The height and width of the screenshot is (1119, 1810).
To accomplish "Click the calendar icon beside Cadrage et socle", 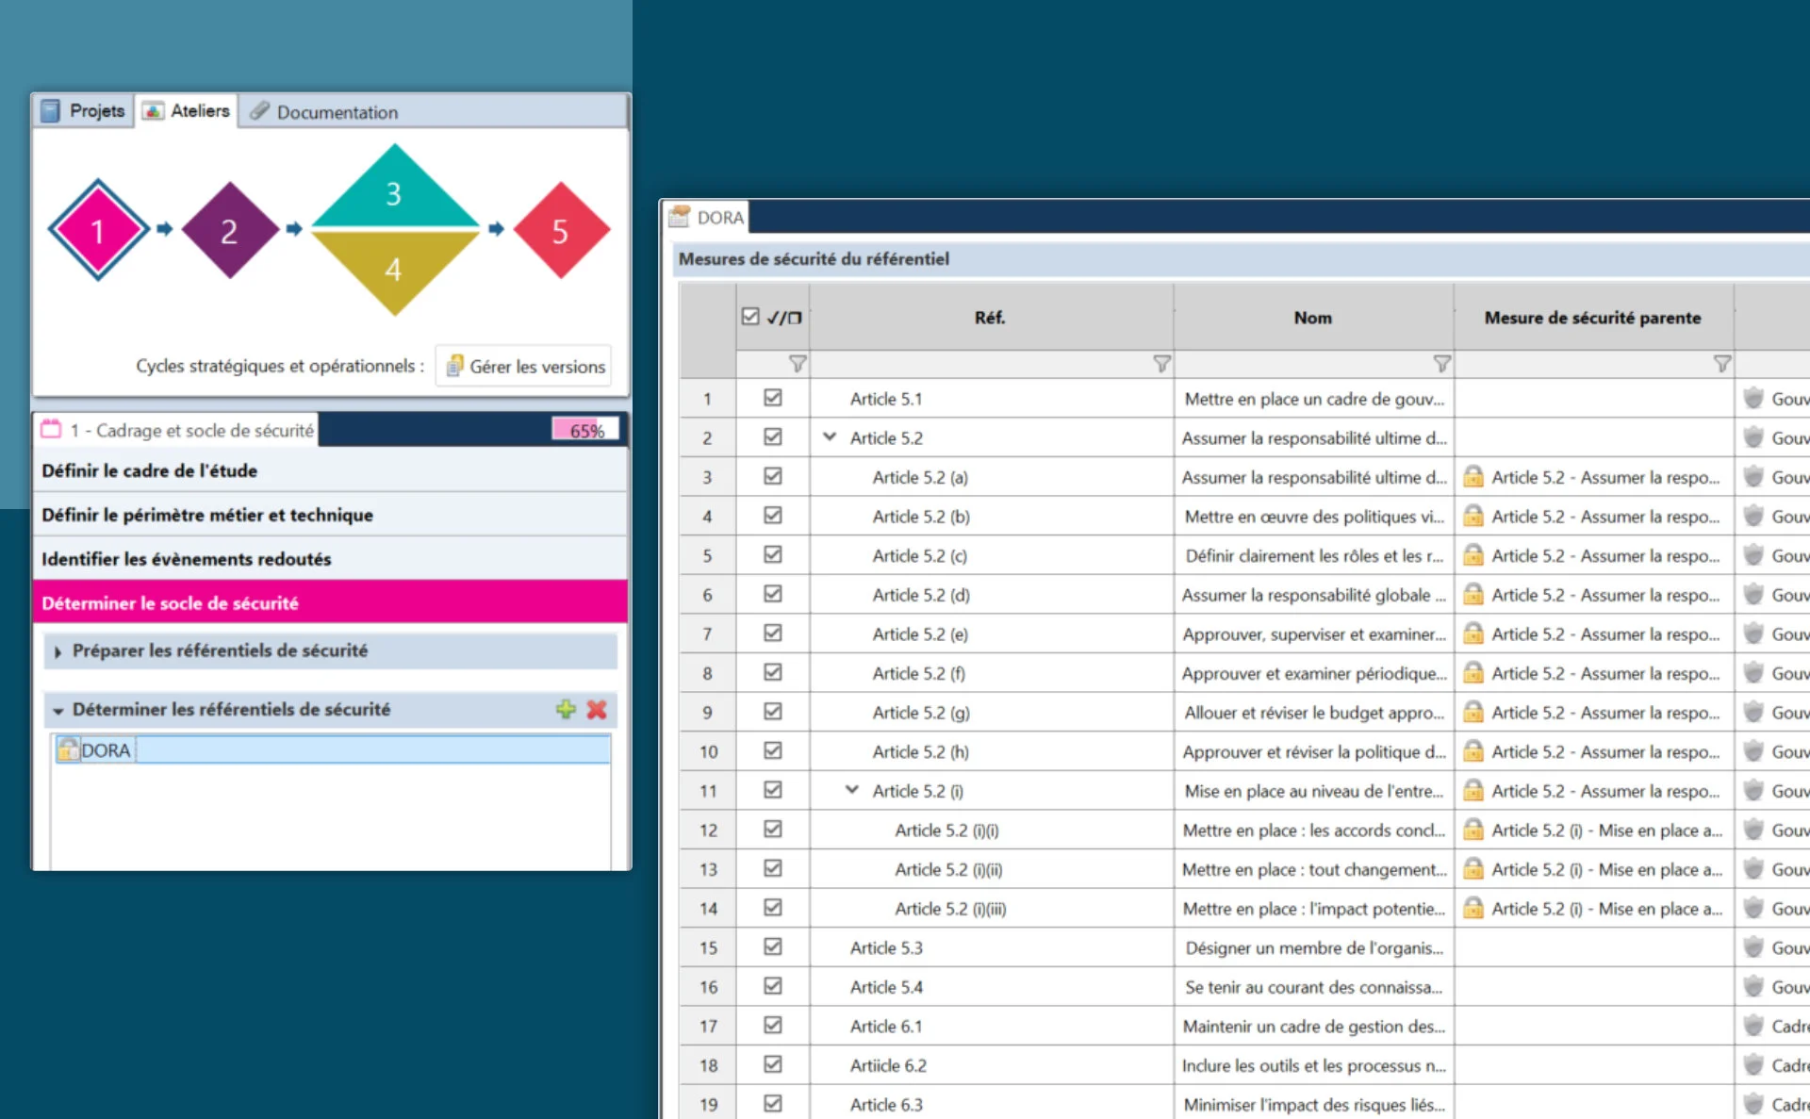I will [x=51, y=430].
